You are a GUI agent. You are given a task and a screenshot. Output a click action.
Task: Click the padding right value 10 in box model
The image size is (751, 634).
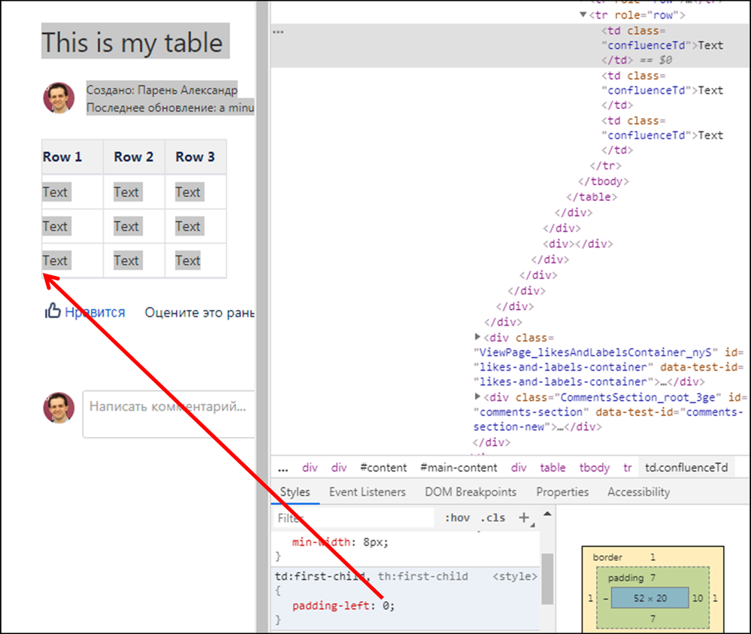pos(698,598)
